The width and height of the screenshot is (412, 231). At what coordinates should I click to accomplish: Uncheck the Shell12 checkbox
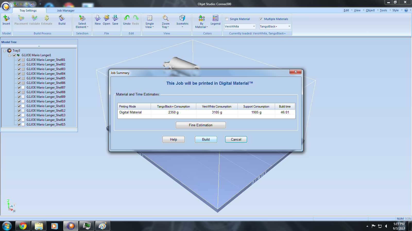pos(19,111)
